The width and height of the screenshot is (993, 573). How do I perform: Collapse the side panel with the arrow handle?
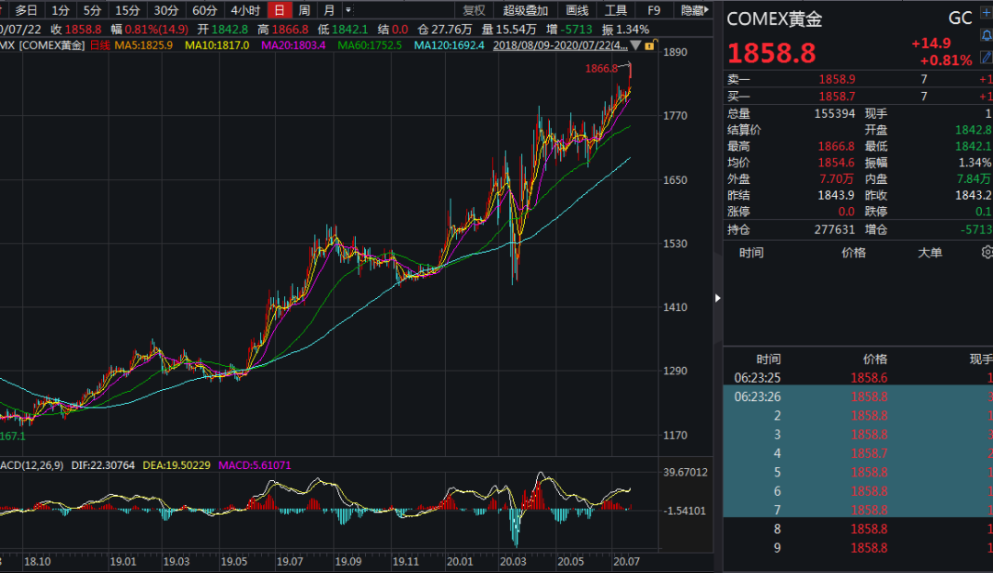(x=718, y=297)
